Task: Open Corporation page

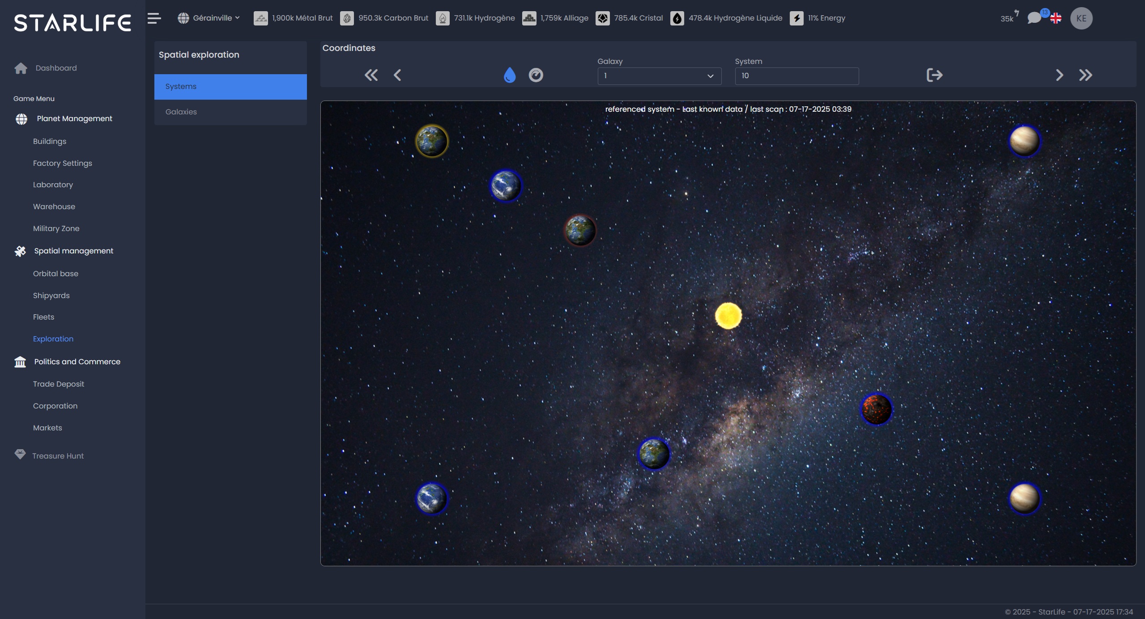Action: click(55, 406)
